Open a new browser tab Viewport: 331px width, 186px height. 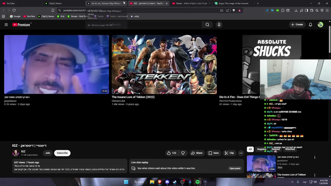(x=258, y=3)
